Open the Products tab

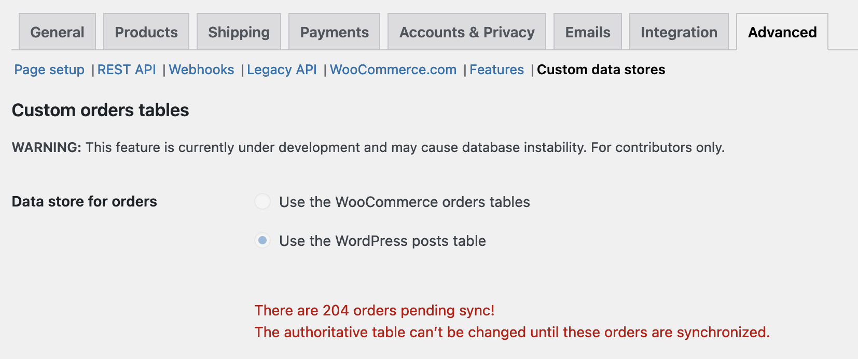[x=146, y=32]
